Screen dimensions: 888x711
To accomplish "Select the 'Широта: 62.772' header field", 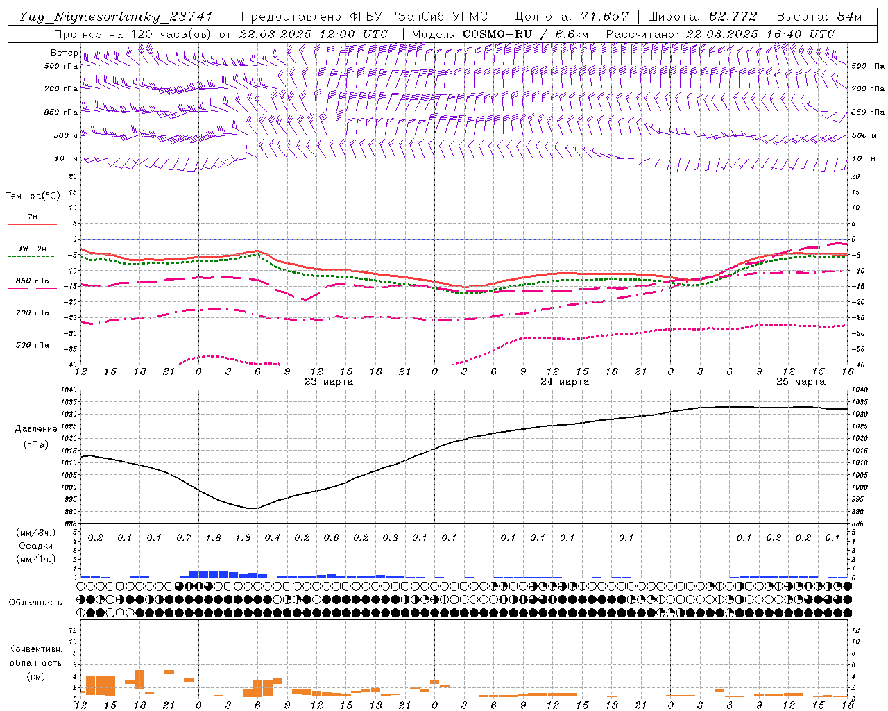I will tap(702, 17).
